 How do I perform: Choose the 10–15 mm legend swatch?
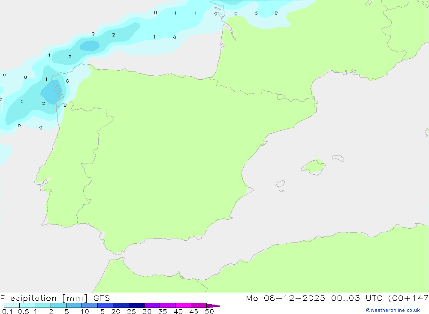[x=90, y=305]
